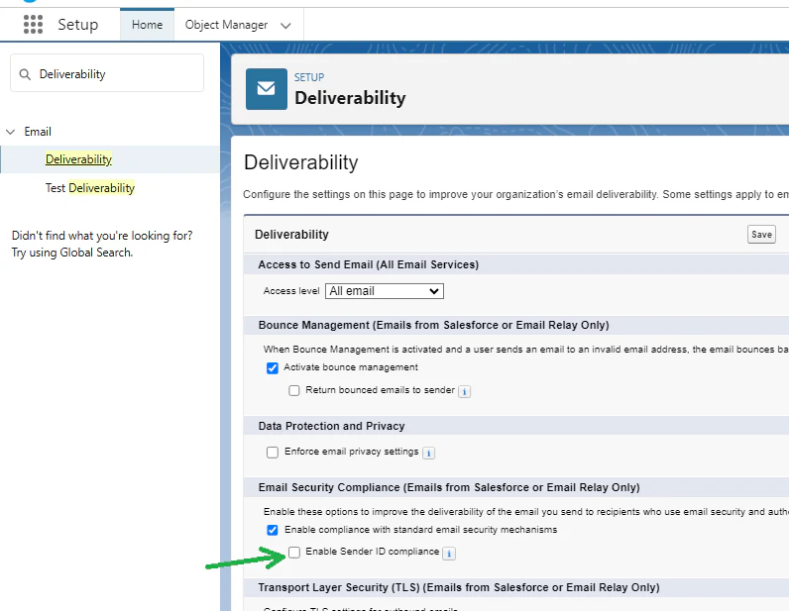Open info icon beside Enable Sender ID compliance
This screenshot has height=611, width=789.
pos(449,554)
